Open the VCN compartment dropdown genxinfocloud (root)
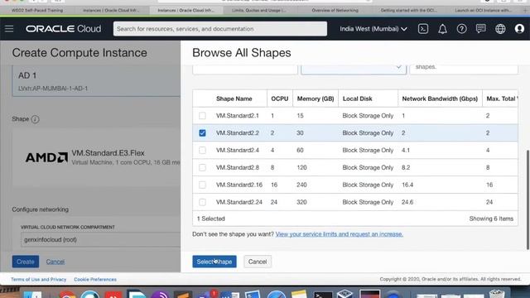This screenshot has height=298, width=530. 101,239
